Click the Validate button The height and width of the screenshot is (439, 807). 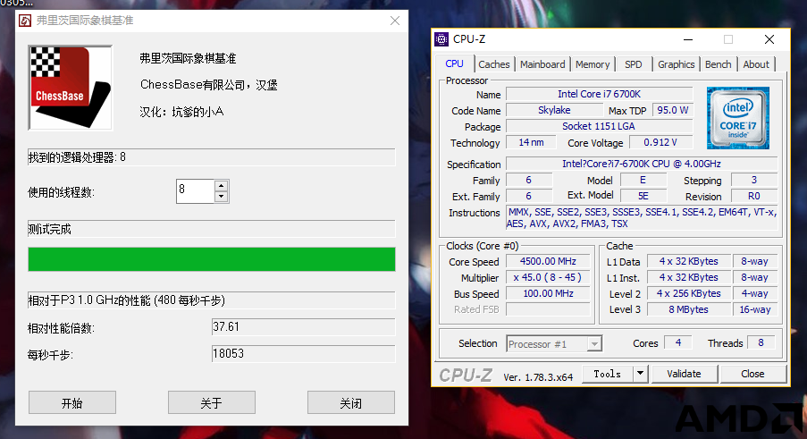click(684, 374)
